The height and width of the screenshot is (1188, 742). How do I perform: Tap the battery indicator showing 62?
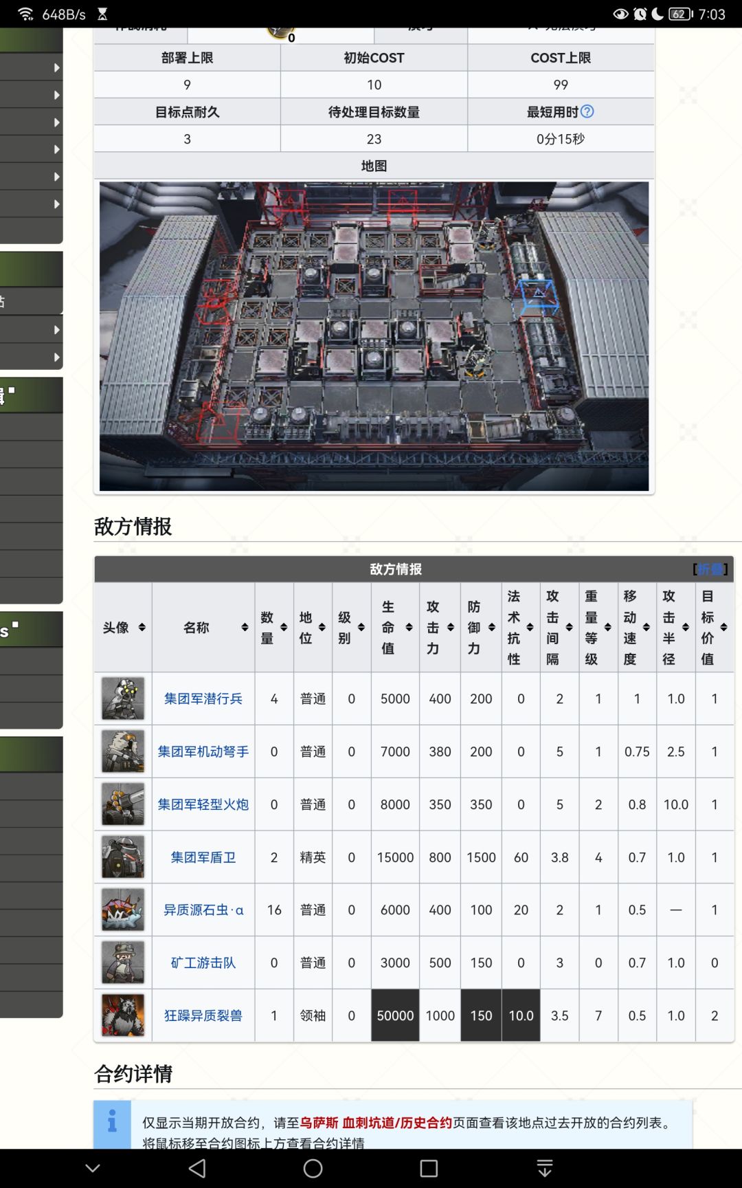click(x=681, y=14)
